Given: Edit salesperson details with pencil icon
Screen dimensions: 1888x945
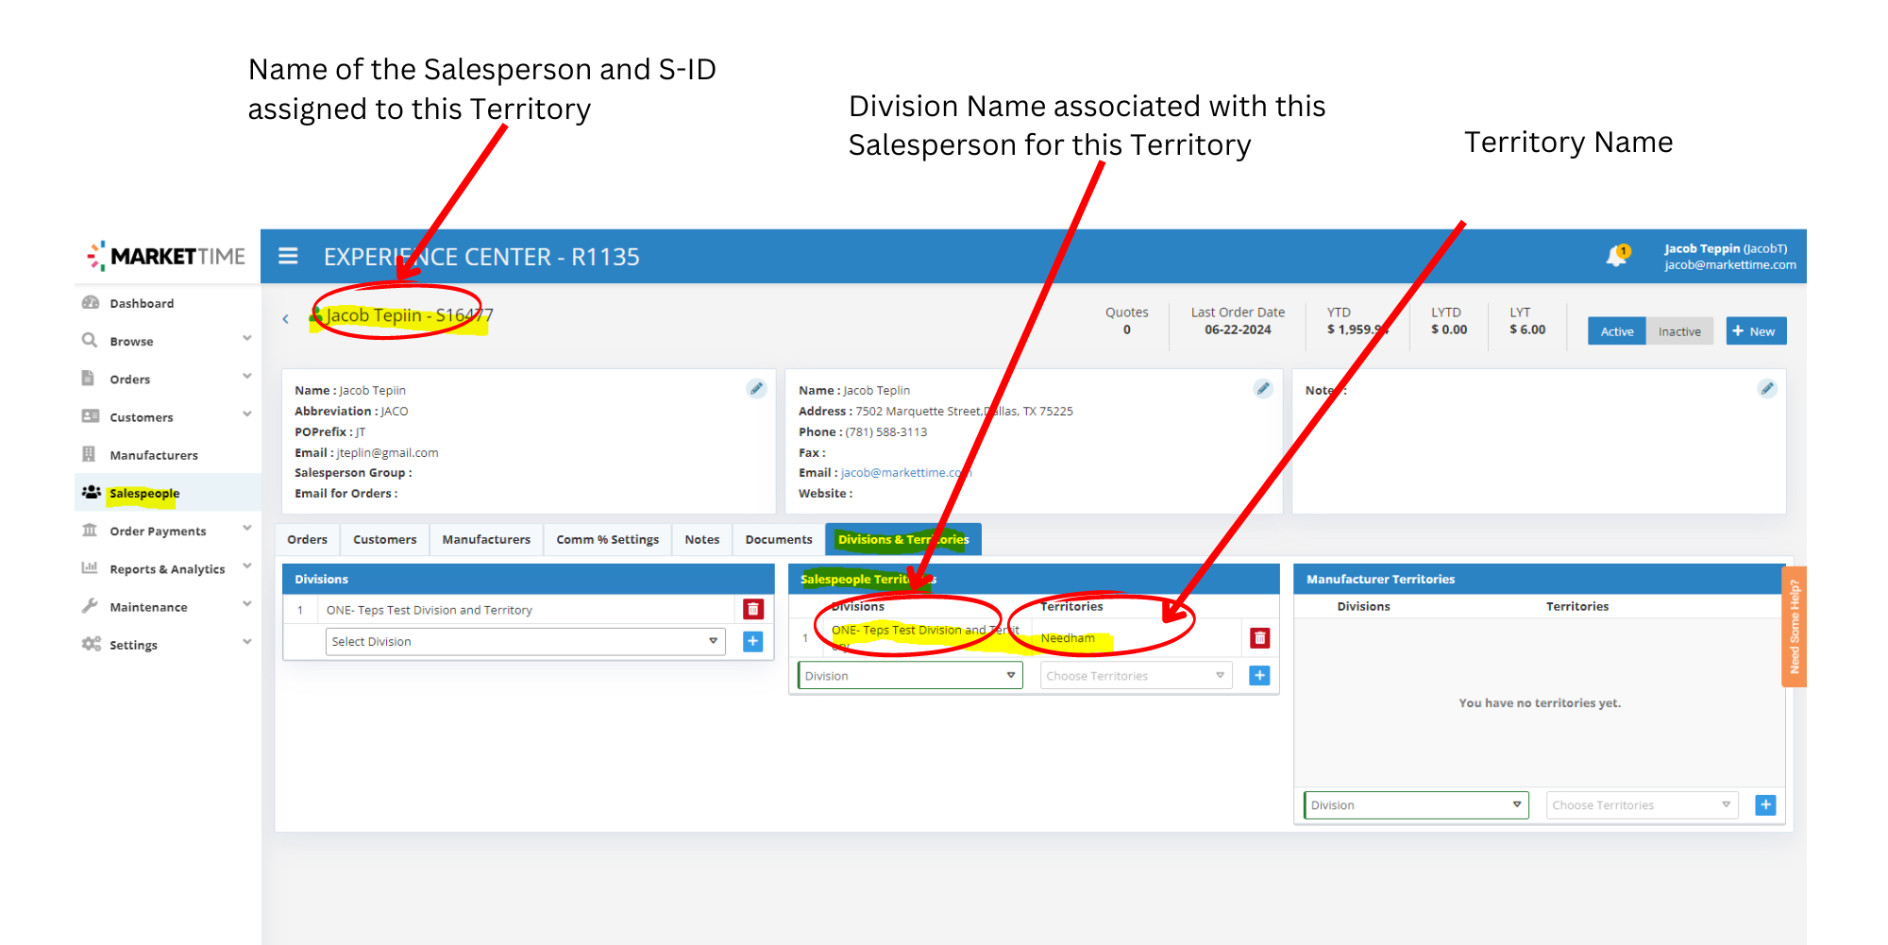Looking at the screenshot, I should 756,389.
